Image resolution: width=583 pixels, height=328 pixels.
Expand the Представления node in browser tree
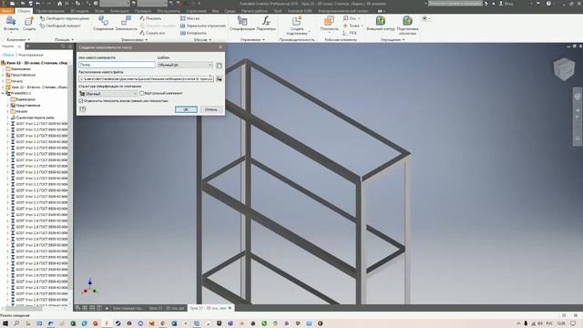(x=4, y=75)
